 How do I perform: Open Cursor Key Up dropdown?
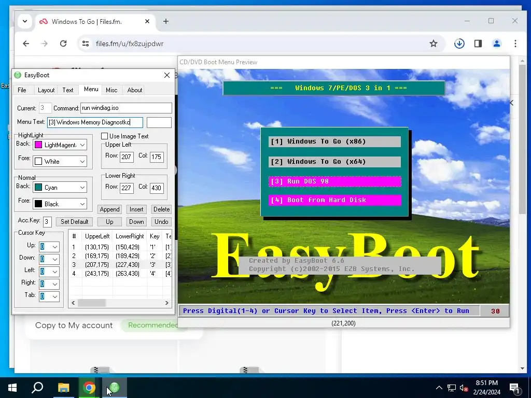coord(55,247)
